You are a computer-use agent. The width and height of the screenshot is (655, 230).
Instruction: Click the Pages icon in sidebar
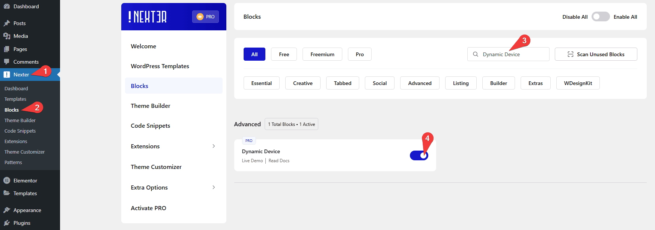(x=7, y=49)
